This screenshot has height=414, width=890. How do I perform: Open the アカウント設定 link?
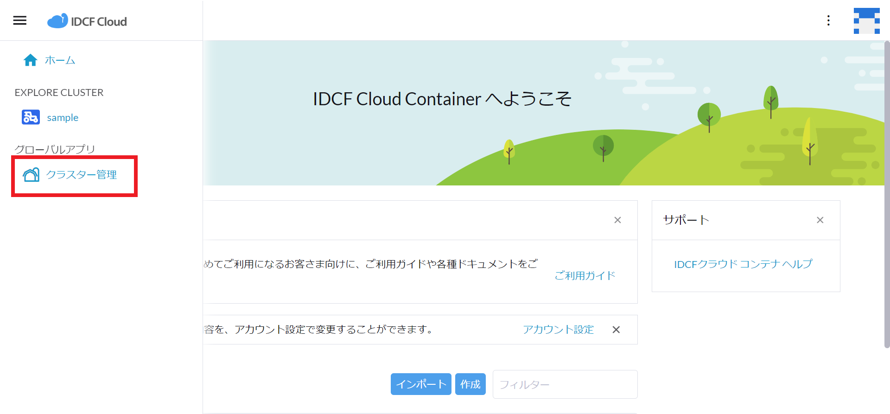(x=558, y=330)
